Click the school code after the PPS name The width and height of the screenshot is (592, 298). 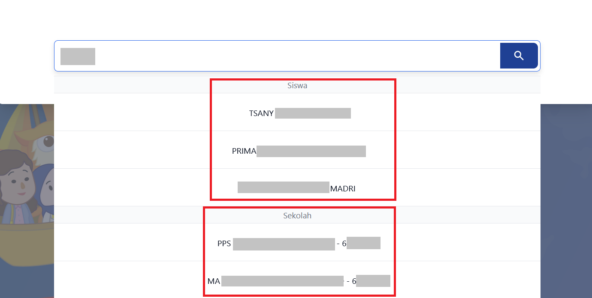[363, 244]
